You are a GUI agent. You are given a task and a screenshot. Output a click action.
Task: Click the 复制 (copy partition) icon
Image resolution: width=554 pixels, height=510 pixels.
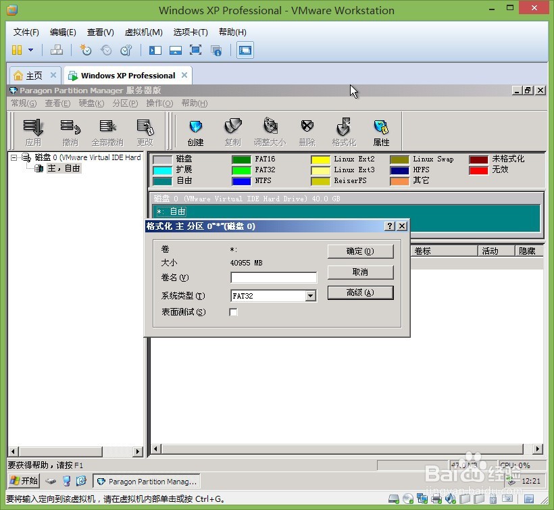[x=232, y=132]
